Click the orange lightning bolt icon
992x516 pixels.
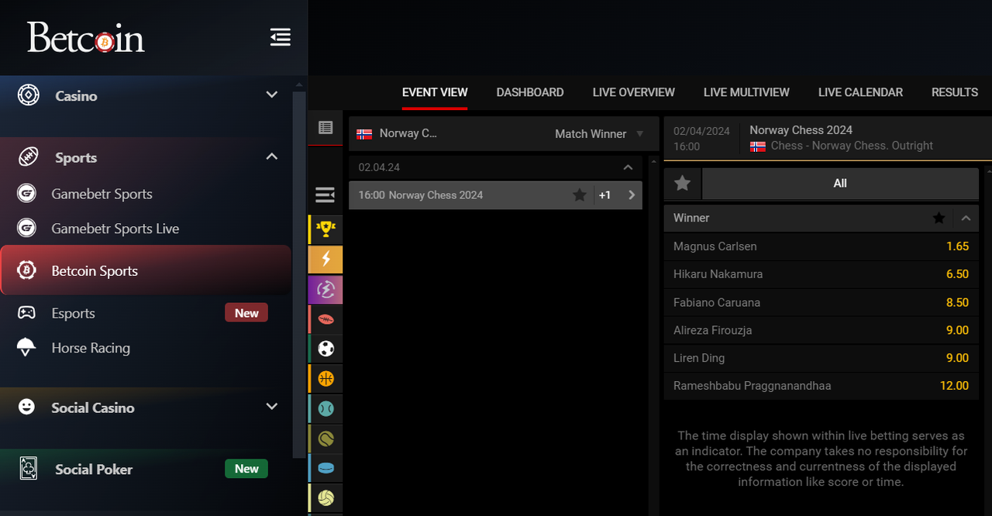(325, 260)
